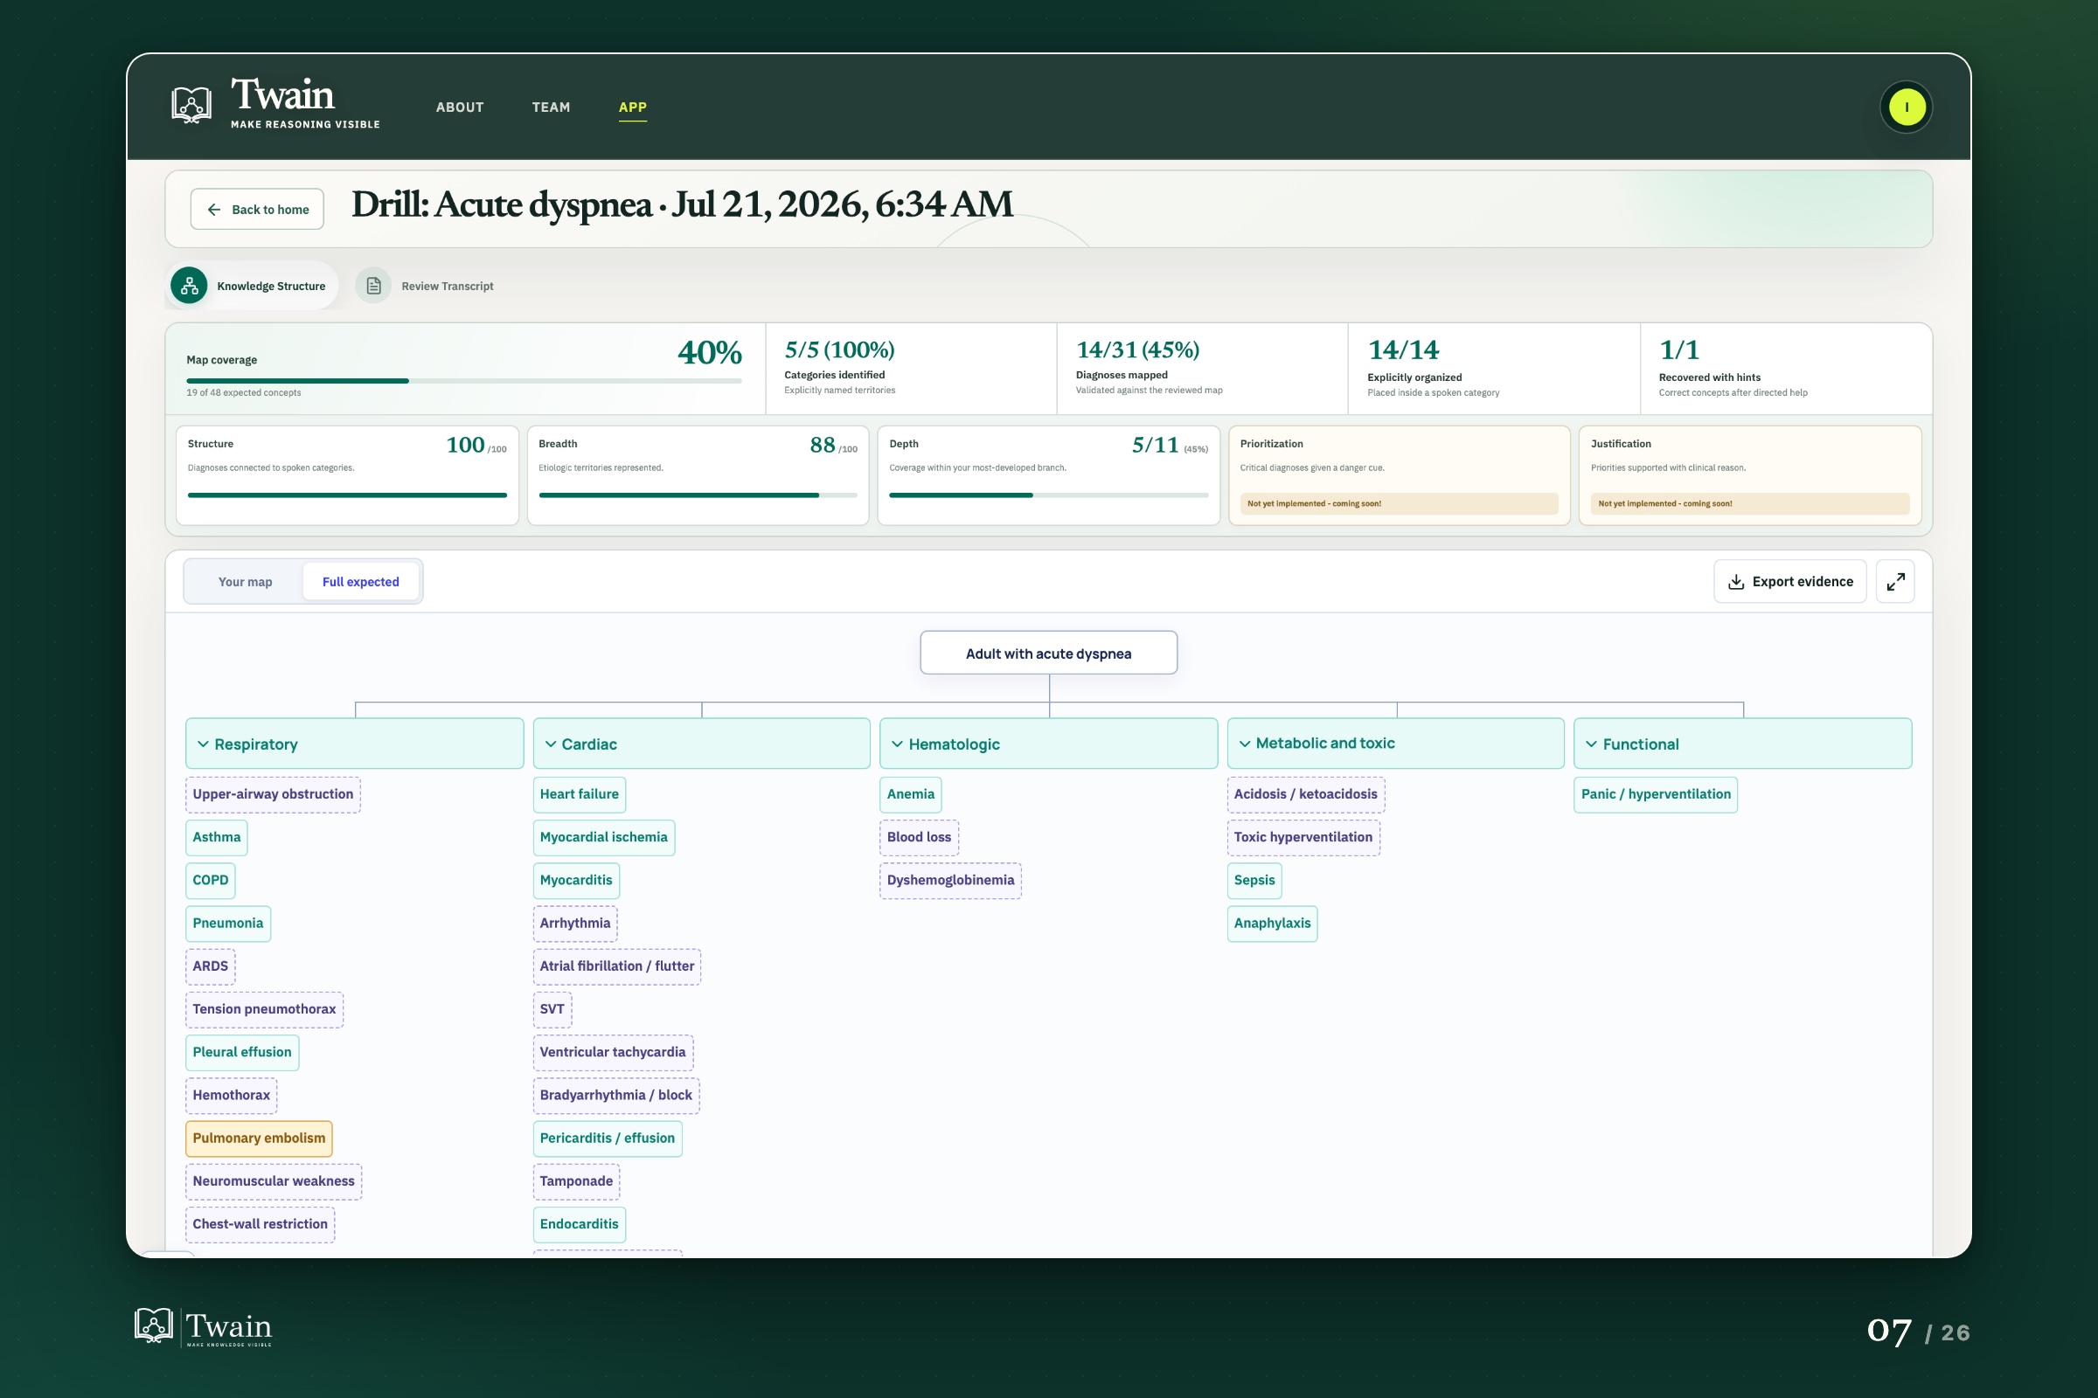Click the Map coverage progress bar
The height and width of the screenshot is (1398, 2098).
[464, 381]
